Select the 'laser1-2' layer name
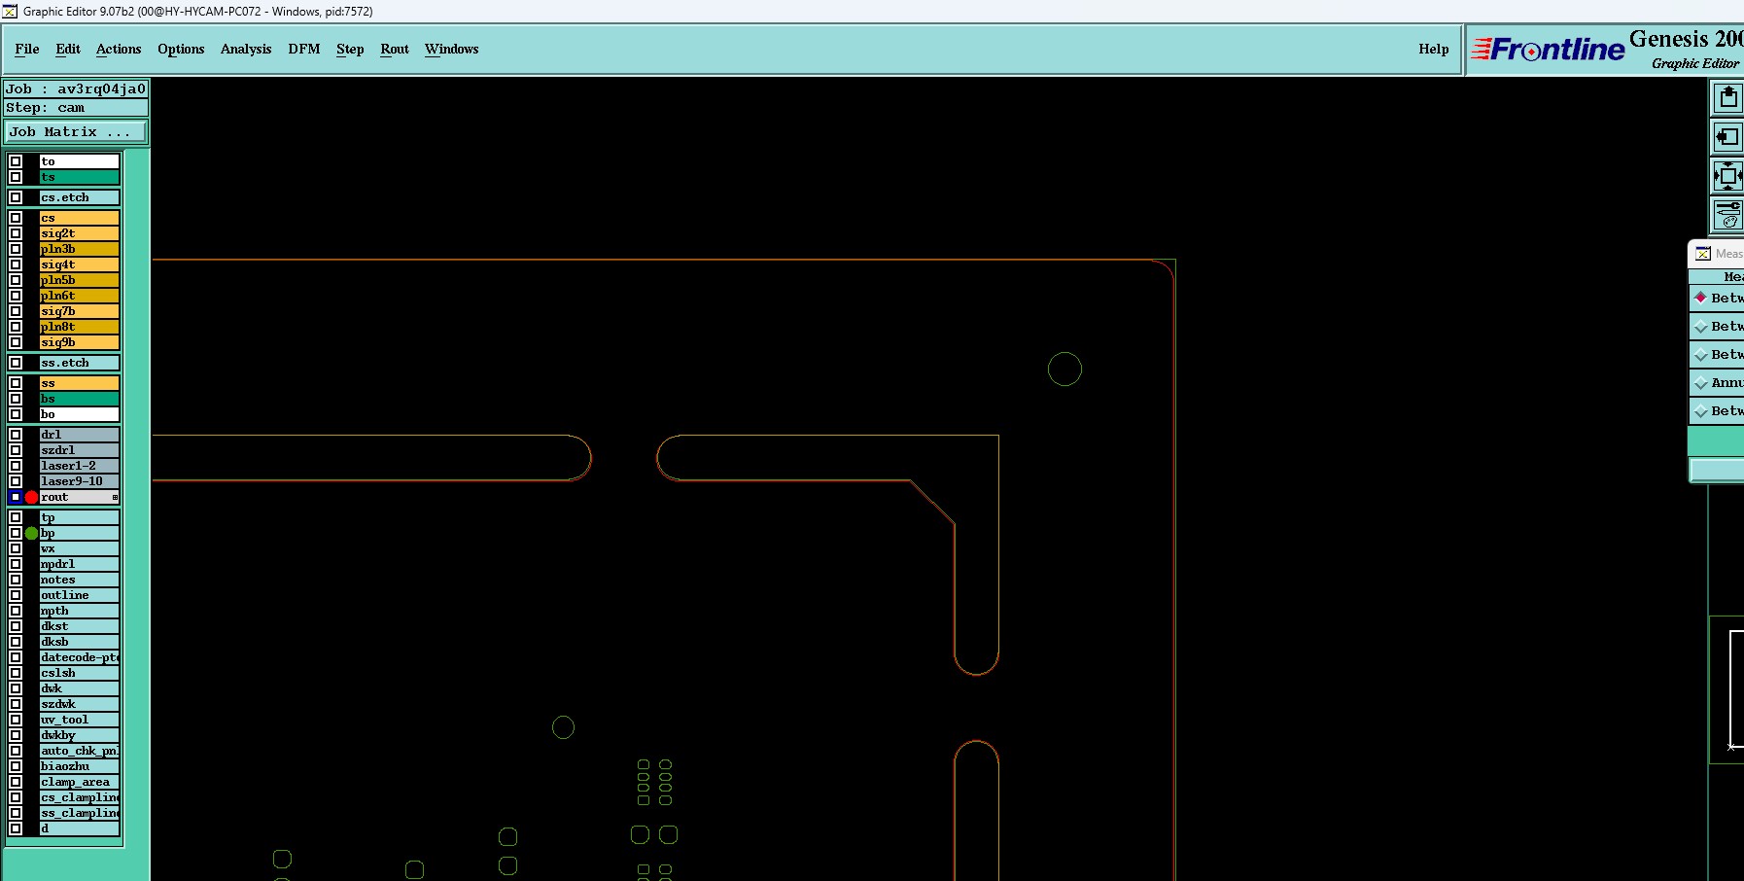The width and height of the screenshot is (1744, 881). click(80, 466)
